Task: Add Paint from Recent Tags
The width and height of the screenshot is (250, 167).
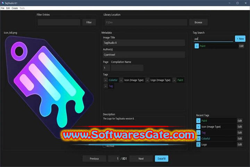Action: point(198,121)
